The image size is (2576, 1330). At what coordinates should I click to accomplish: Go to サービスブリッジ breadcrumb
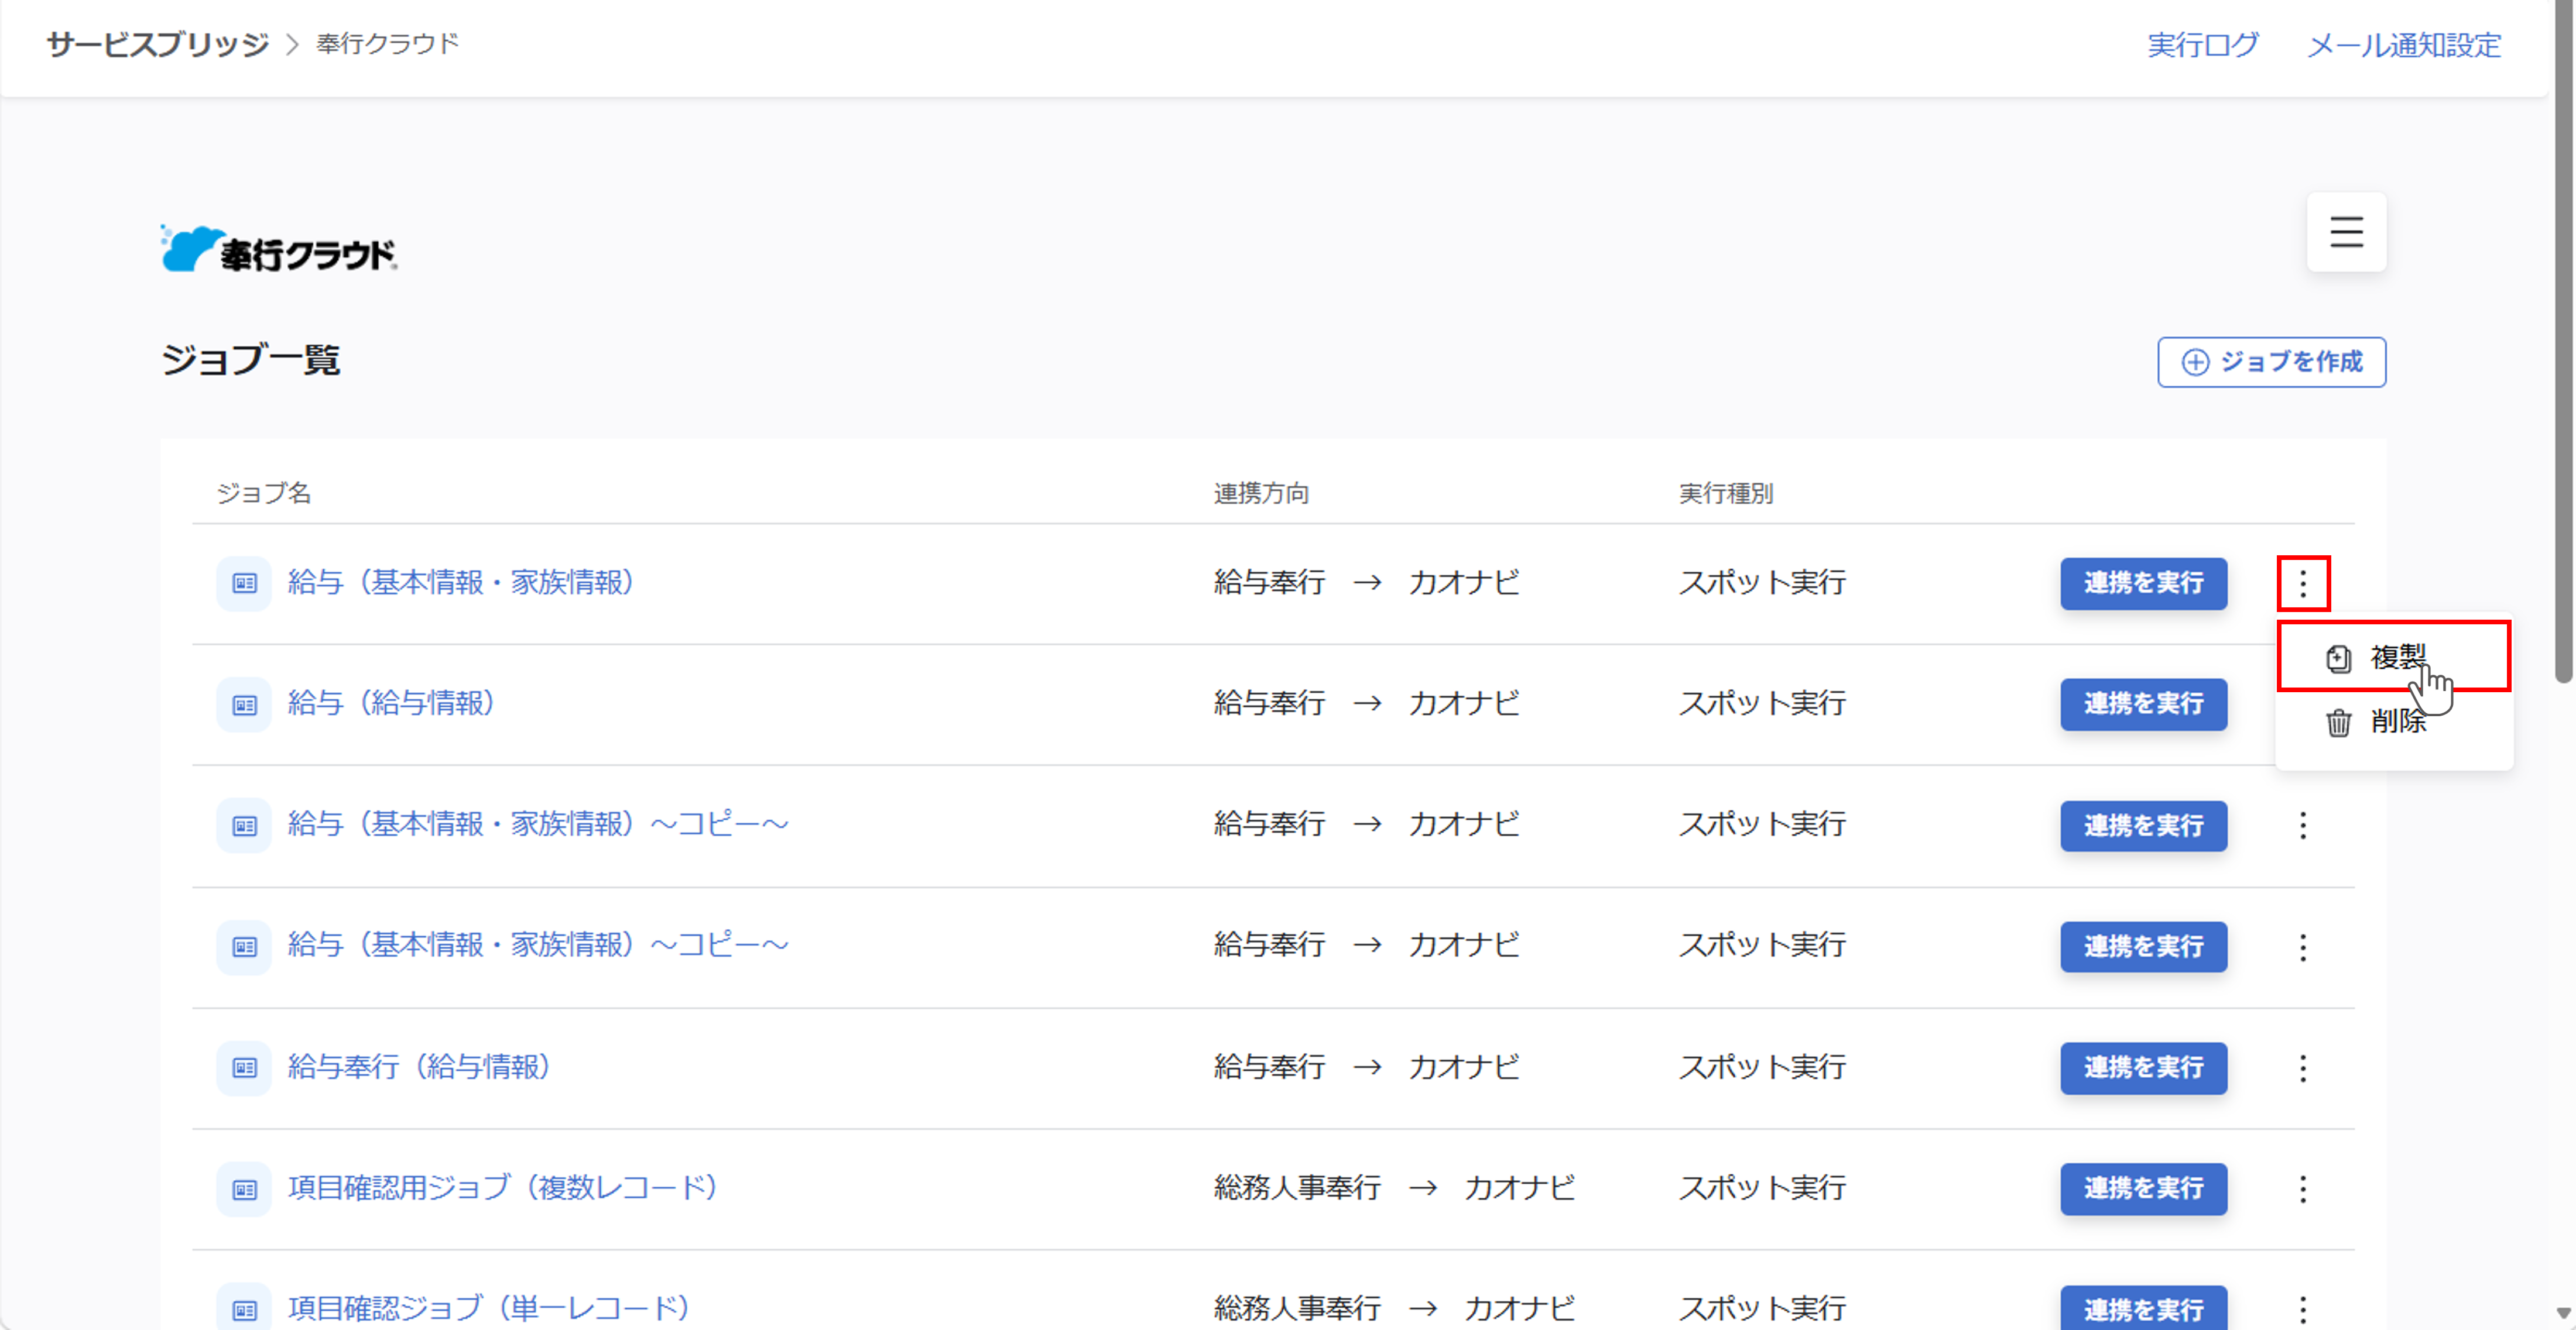click(157, 44)
